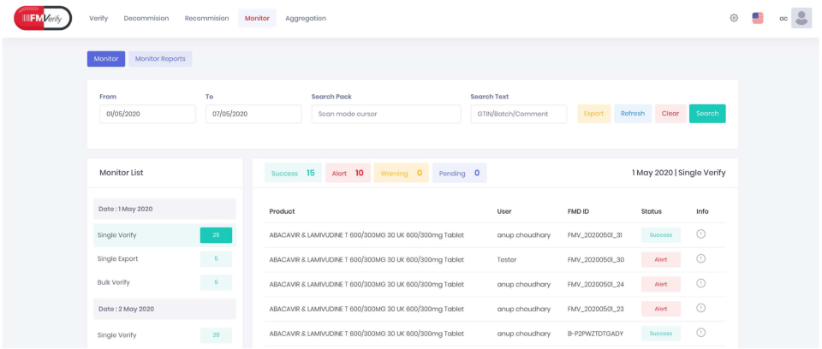Image resolution: width=822 pixels, height=349 pixels.
Task: Click the Product column header
Action: [x=282, y=211]
